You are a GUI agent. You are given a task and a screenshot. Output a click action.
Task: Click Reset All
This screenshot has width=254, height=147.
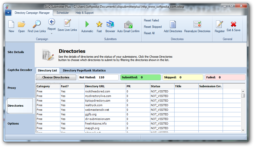(x=149, y=33)
